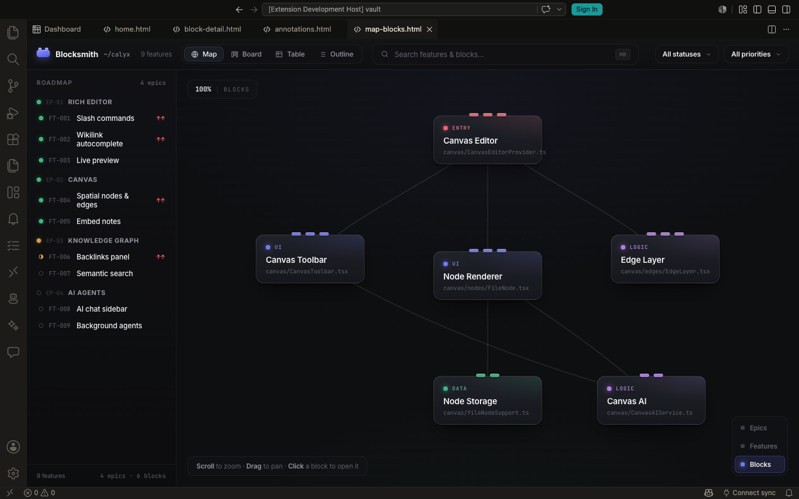
Task: Click the remote window icon in status bar
Action: pos(9,493)
